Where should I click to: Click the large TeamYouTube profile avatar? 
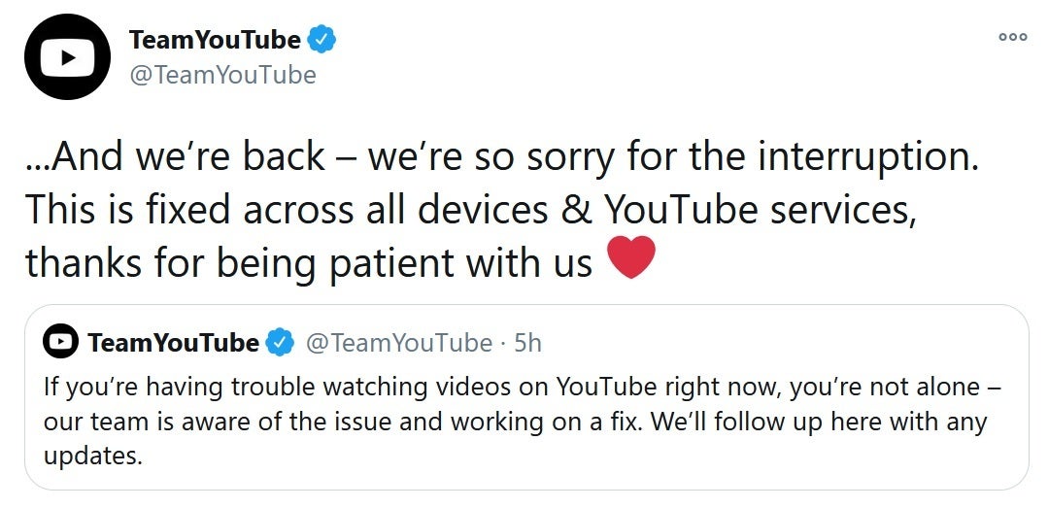pyautogui.click(x=66, y=57)
